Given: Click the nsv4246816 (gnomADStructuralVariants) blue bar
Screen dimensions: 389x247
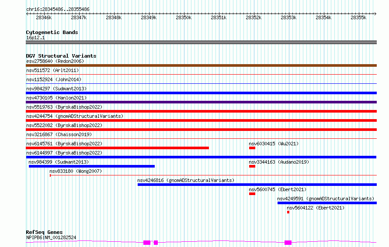Looking at the screenshot, I should click(257, 185).
